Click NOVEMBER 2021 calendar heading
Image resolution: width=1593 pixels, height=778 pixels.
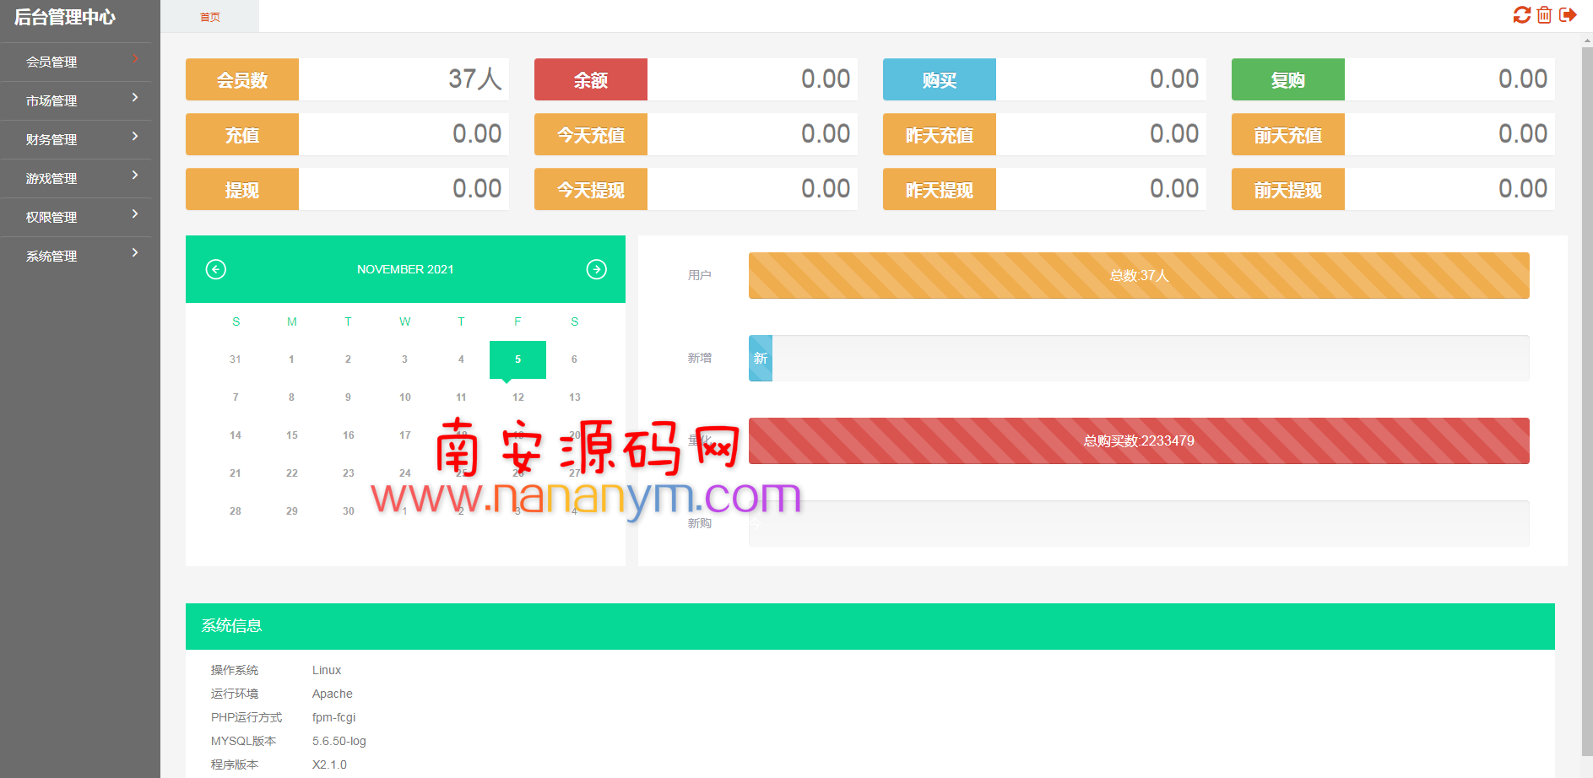coord(405,269)
